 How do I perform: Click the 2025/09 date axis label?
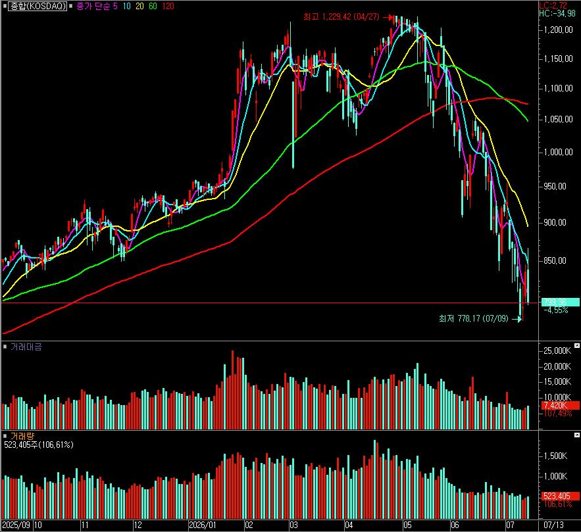pos(16,525)
